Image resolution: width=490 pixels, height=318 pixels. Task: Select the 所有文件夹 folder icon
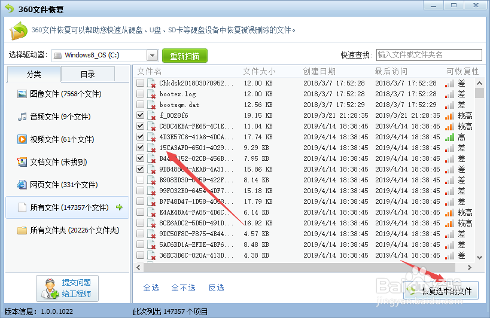[22, 230]
